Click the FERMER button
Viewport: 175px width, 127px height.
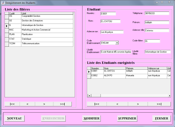tap(162, 118)
